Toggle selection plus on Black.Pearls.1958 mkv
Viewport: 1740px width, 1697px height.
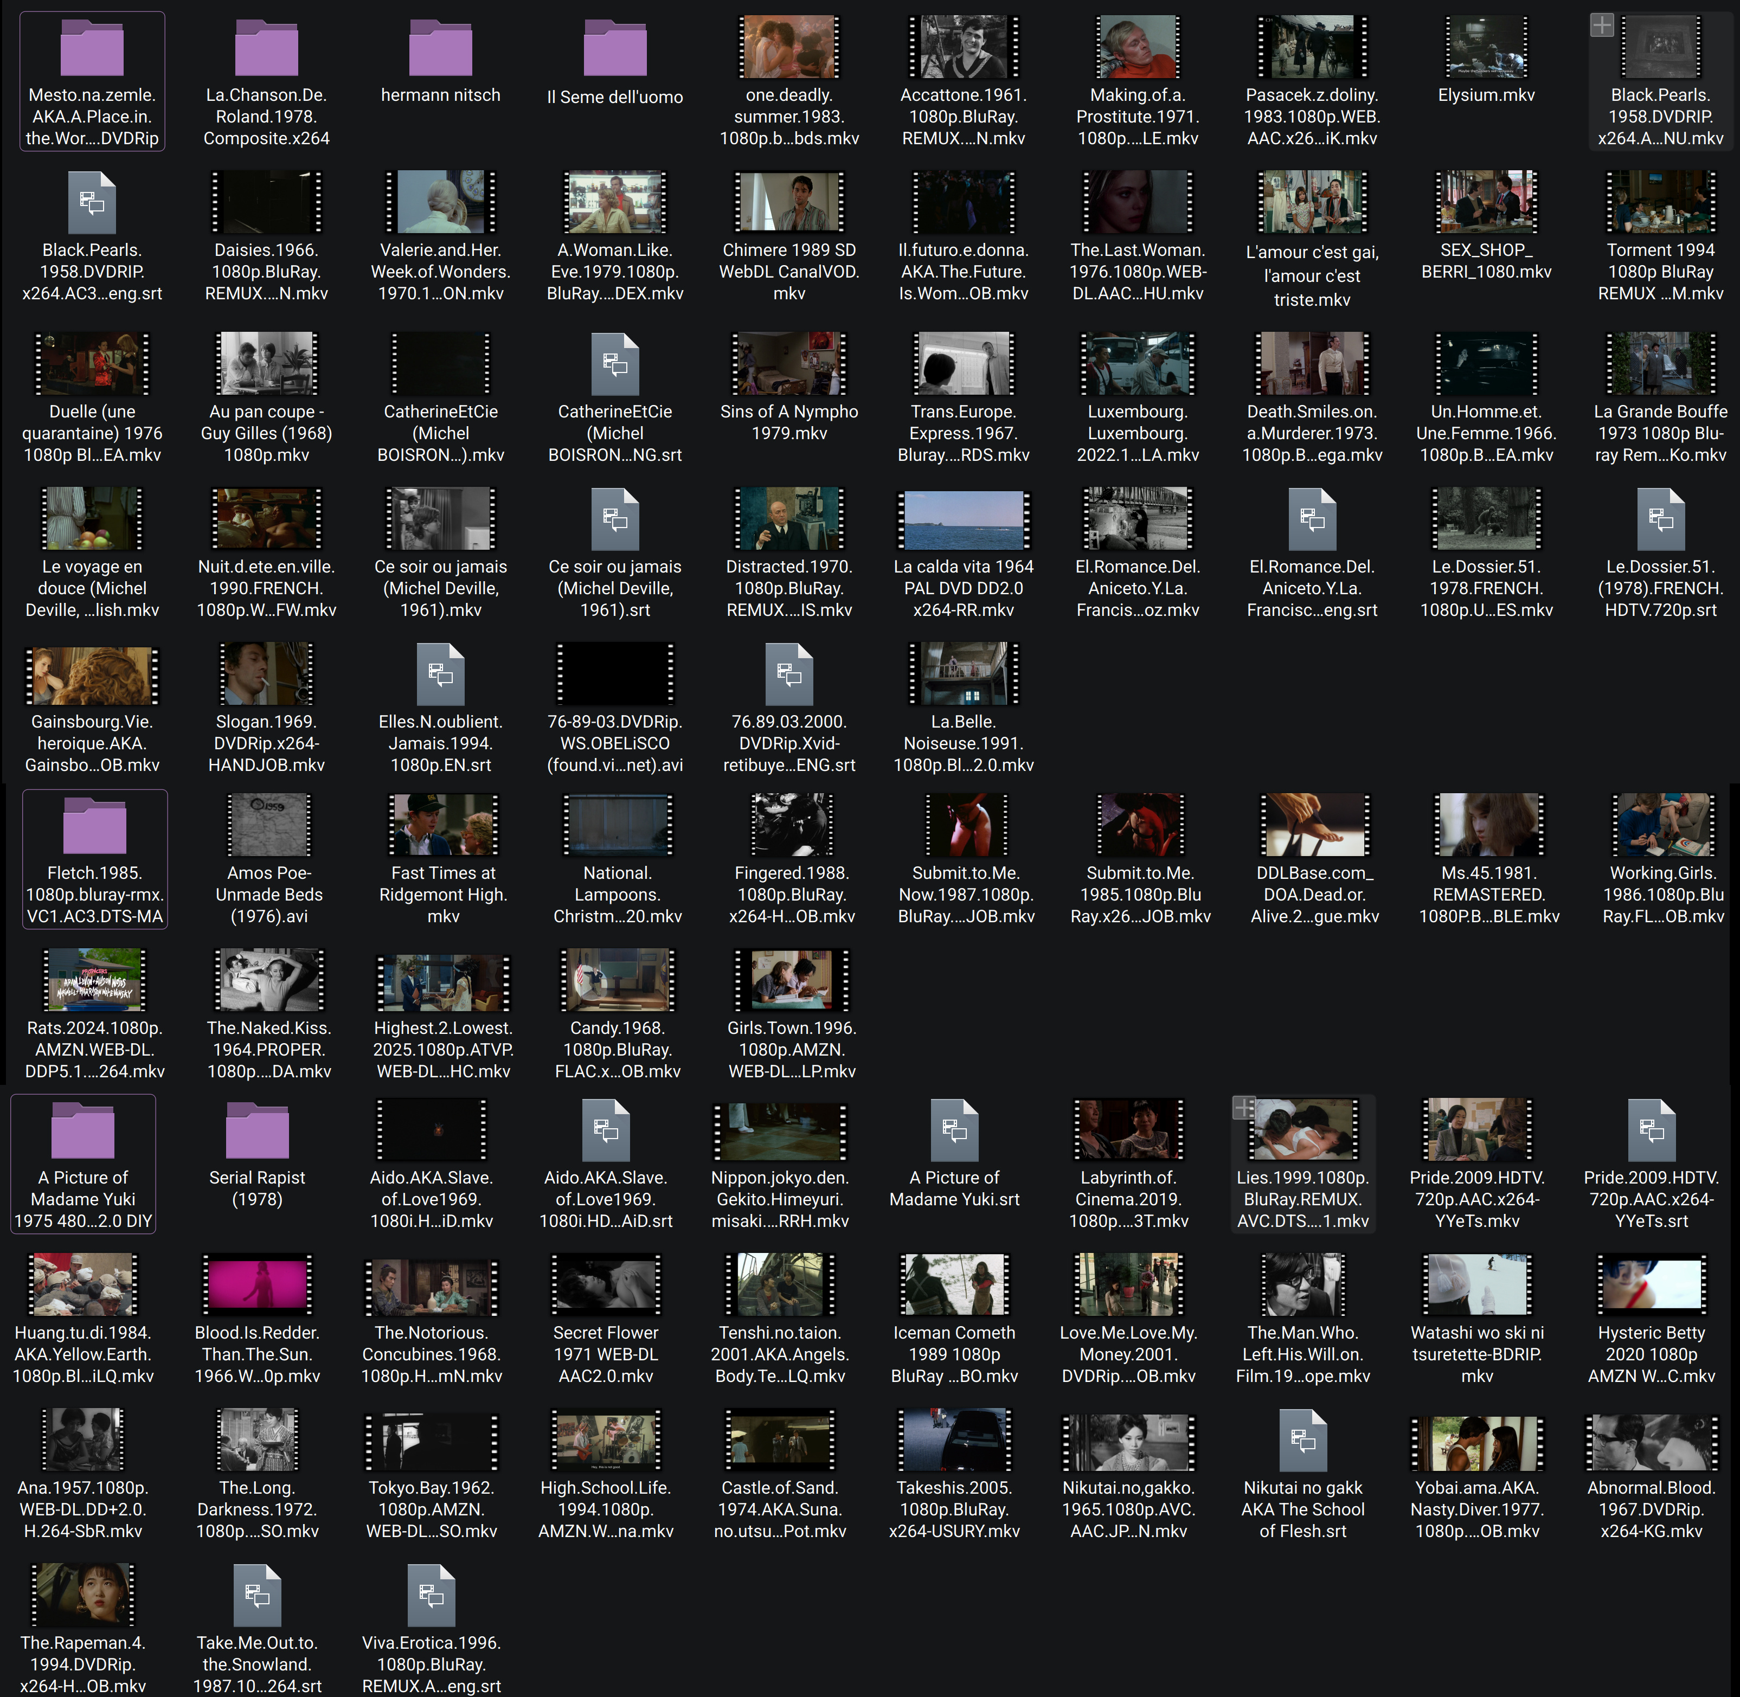tap(1602, 25)
